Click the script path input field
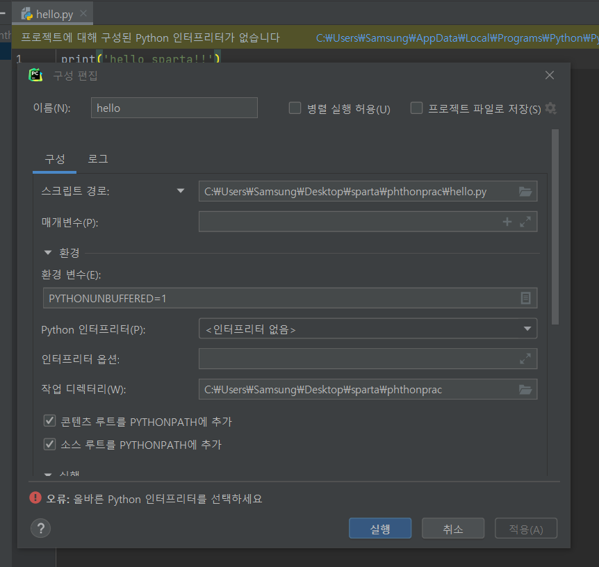The height and width of the screenshot is (567, 599). pyautogui.click(x=368, y=191)
